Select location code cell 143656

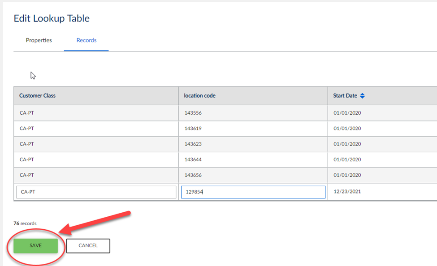click(193, 176)
